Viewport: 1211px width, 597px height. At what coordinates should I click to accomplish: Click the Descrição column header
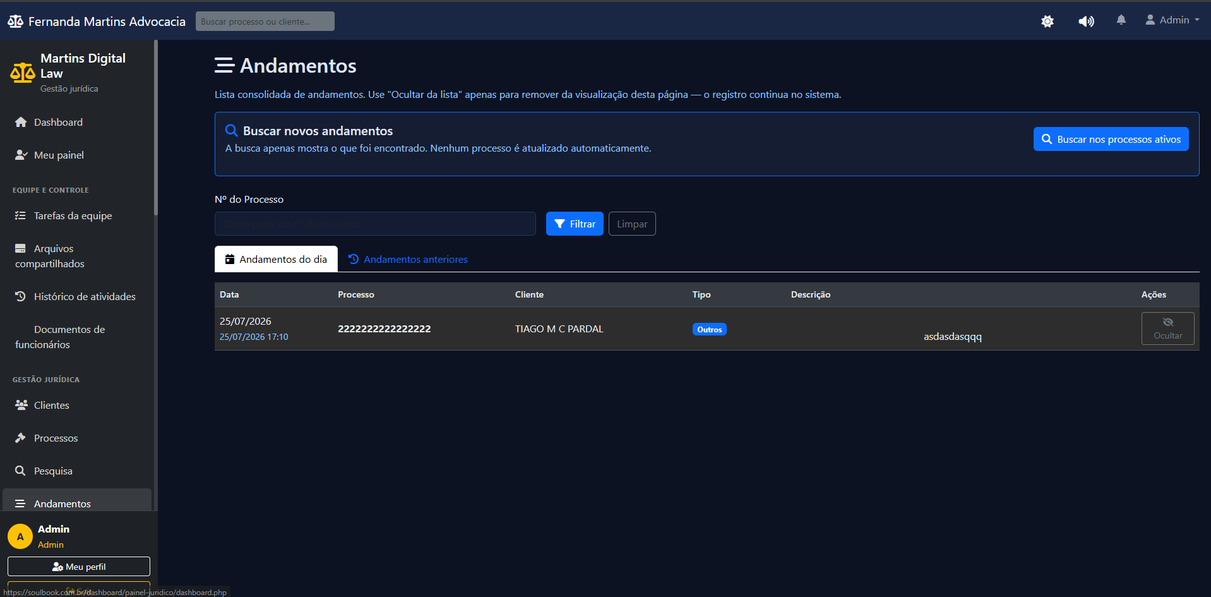point(811,294)
